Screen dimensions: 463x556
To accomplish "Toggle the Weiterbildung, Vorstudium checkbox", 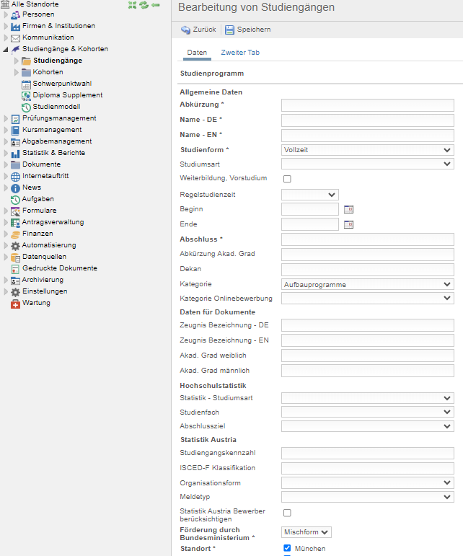I will 287,179.
